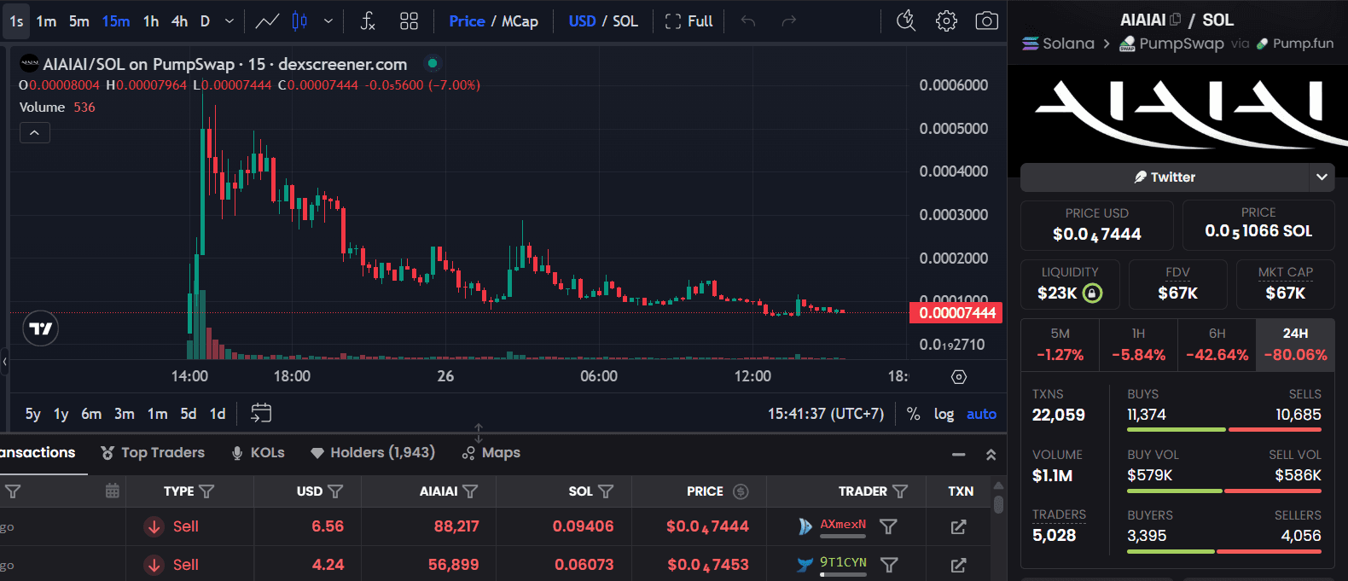Filter trades by trader AXmexN
Image resolution: width=1348 pixels, height=581 pixels.
click(888, 526)
